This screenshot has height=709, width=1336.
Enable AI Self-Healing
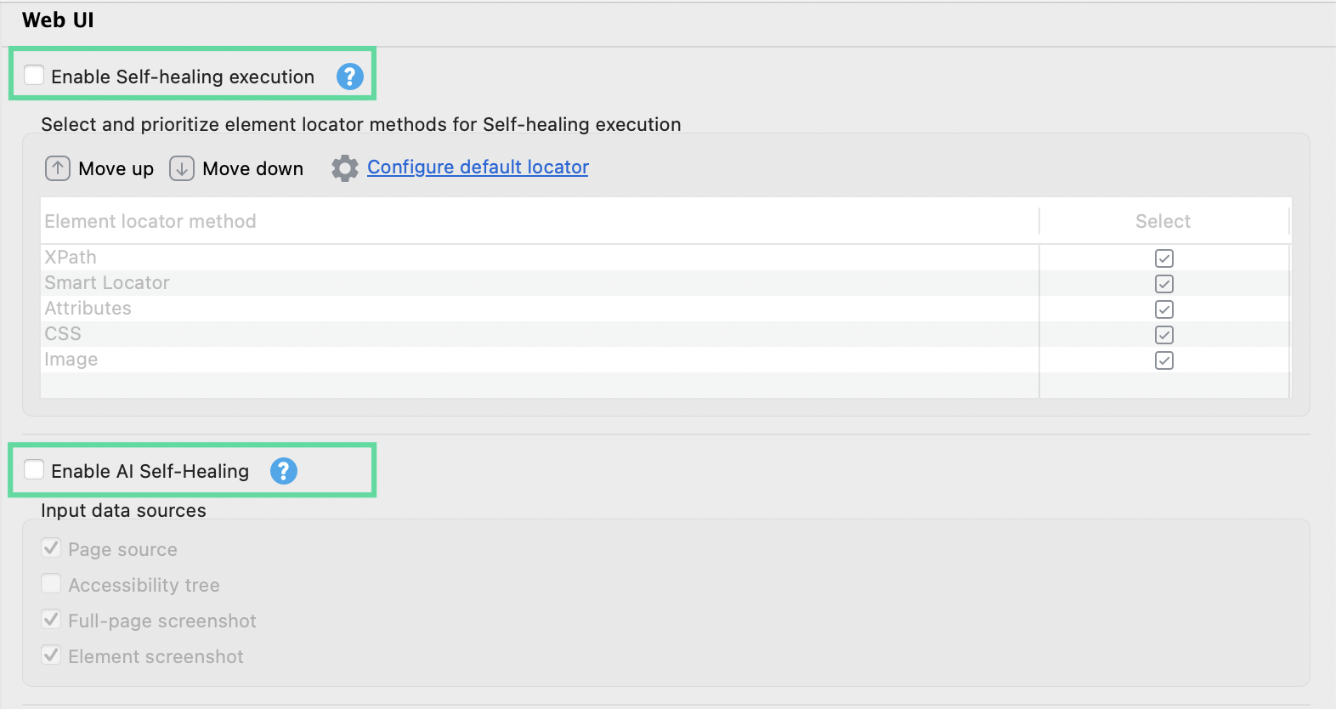click(x=33, y=470)
